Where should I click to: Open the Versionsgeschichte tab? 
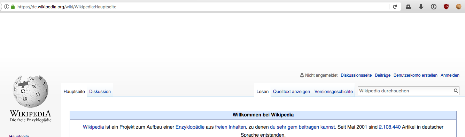click(334, 92)
